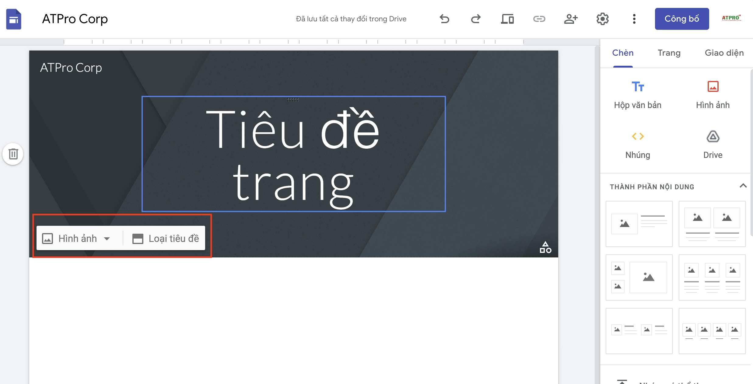
Task: Click the Google Sites home logo icon
Action: (14, 19)
